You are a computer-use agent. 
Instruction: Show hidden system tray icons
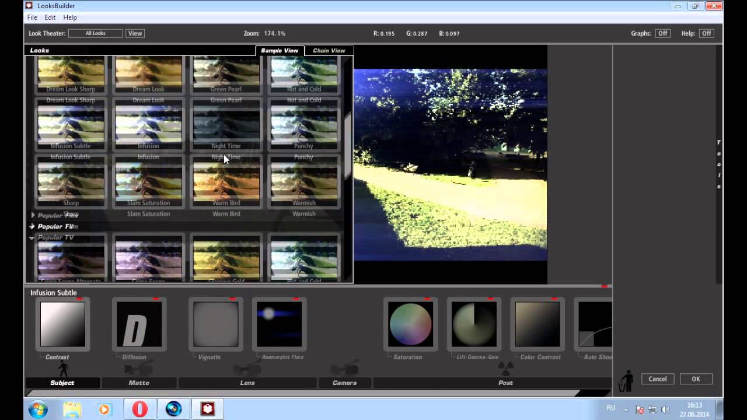pos(626,410)
